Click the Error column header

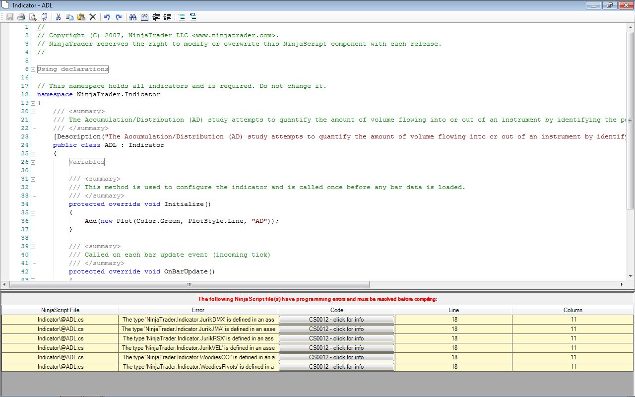coord(198,310)
